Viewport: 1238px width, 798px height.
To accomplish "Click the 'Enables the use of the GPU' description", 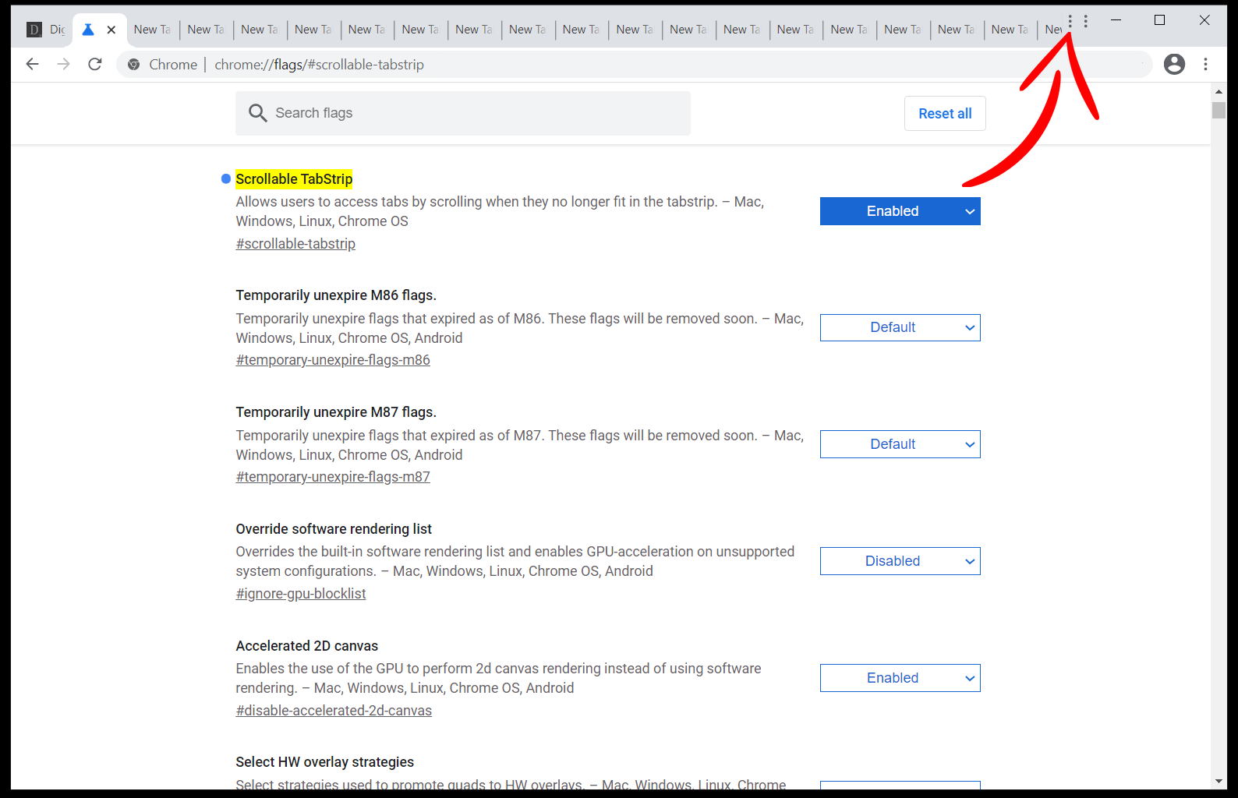I will (x=498, y=678).
